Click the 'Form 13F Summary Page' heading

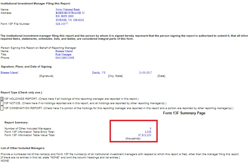(x=184, y=113)
